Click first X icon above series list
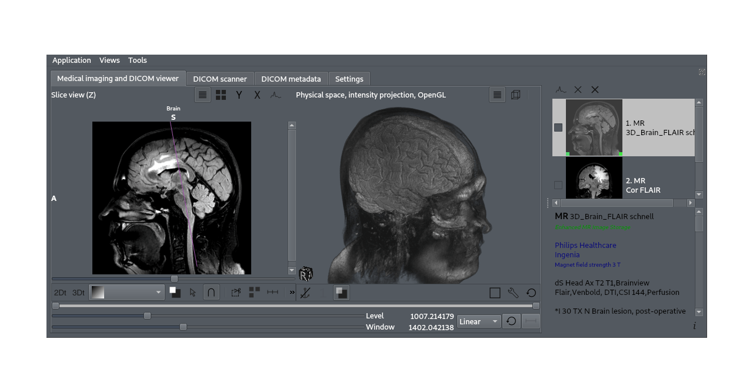Screen dimensions: 753x376 578,89
